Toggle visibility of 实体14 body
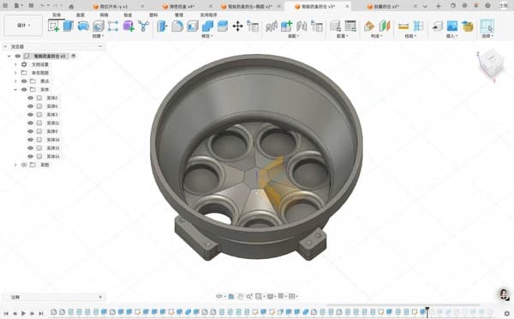This screenshot has height=319, width=514. point(31,157)
